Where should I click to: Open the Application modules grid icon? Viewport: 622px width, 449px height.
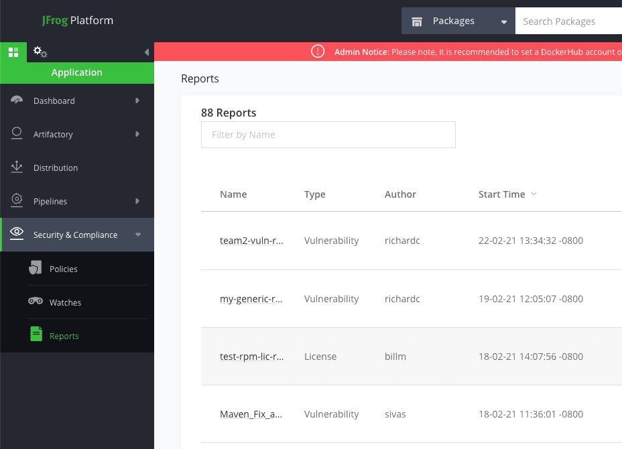coord(12,52)
